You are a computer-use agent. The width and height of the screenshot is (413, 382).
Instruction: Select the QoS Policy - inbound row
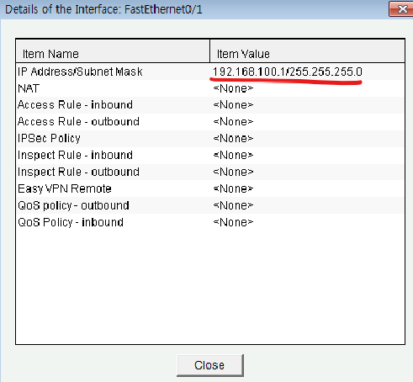[x=210, y=222]
